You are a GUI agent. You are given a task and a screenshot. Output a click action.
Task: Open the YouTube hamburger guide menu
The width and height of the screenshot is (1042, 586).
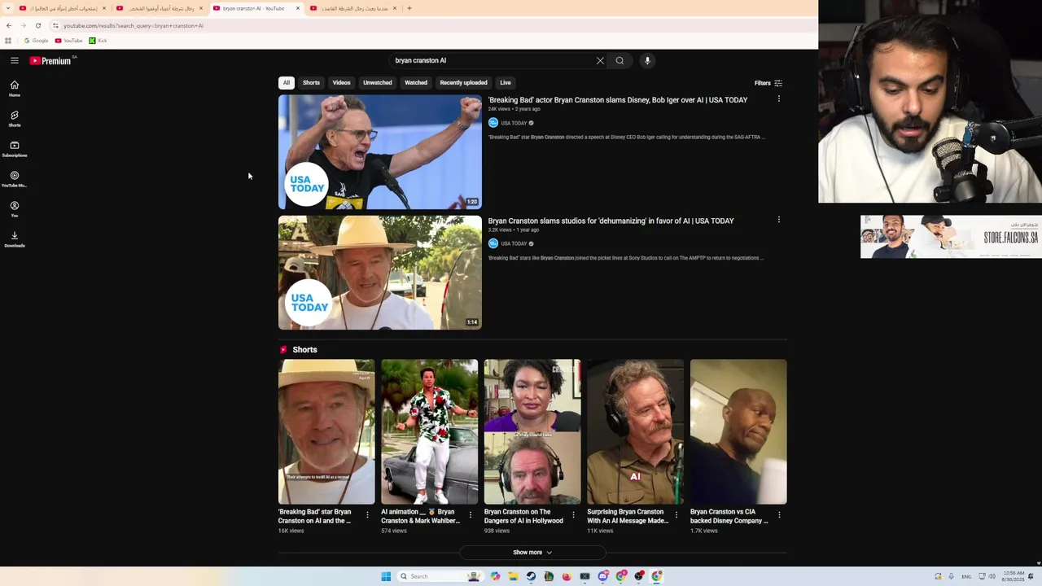(x=14, y=60)
